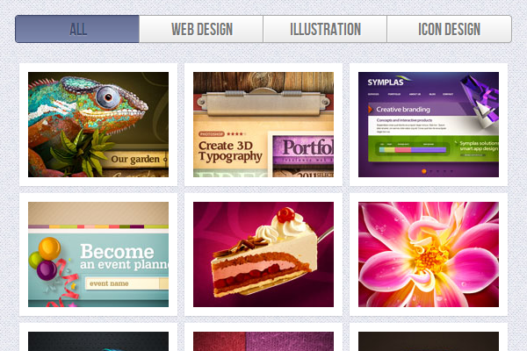Select the ALL filter tab
The width and height of the screenshot is (527, 351).
(x=77, y=29)
